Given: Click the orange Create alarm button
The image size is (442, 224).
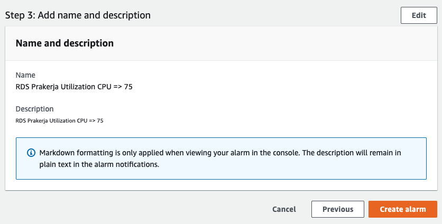Looking at the screenshot, I should coord(403,209).
